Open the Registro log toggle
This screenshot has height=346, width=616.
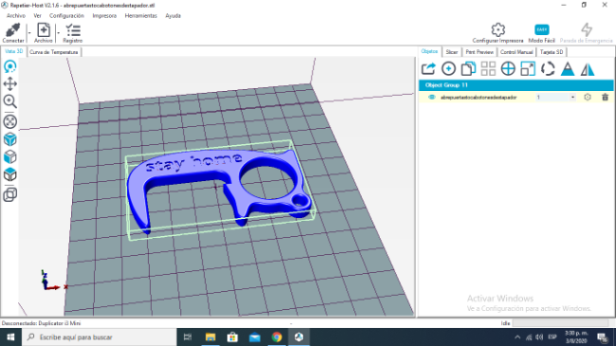pyautogui.click(x=73, y=32)
